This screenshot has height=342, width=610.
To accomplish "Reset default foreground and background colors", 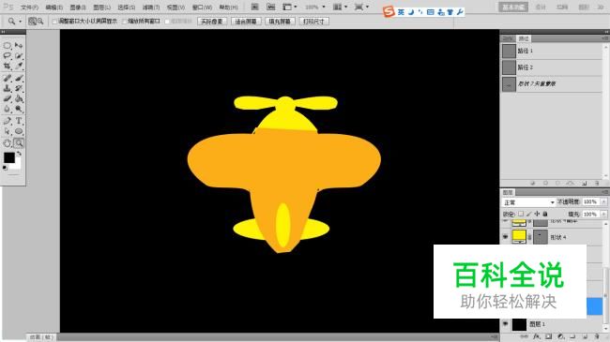I will coord(5,168).
